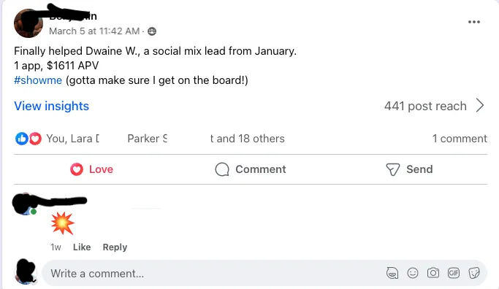Screen dimensions: 499x289
Task: Open the sticker picker icon
Action: 474,273
